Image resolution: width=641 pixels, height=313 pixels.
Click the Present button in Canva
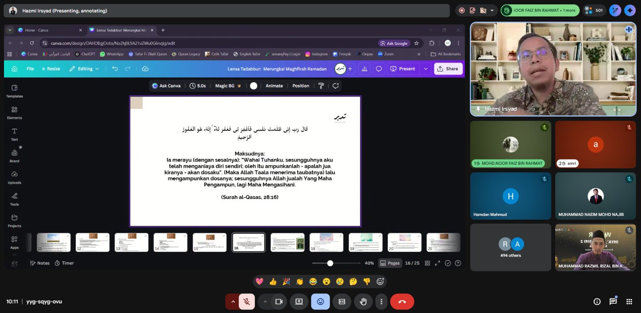click(403, 69)
